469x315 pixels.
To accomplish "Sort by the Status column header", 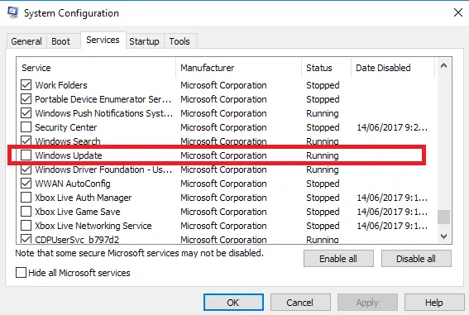I will tap(327, 68).
